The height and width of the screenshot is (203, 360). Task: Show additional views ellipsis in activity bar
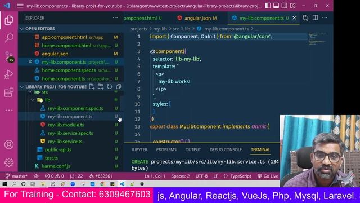pos(9,111)
